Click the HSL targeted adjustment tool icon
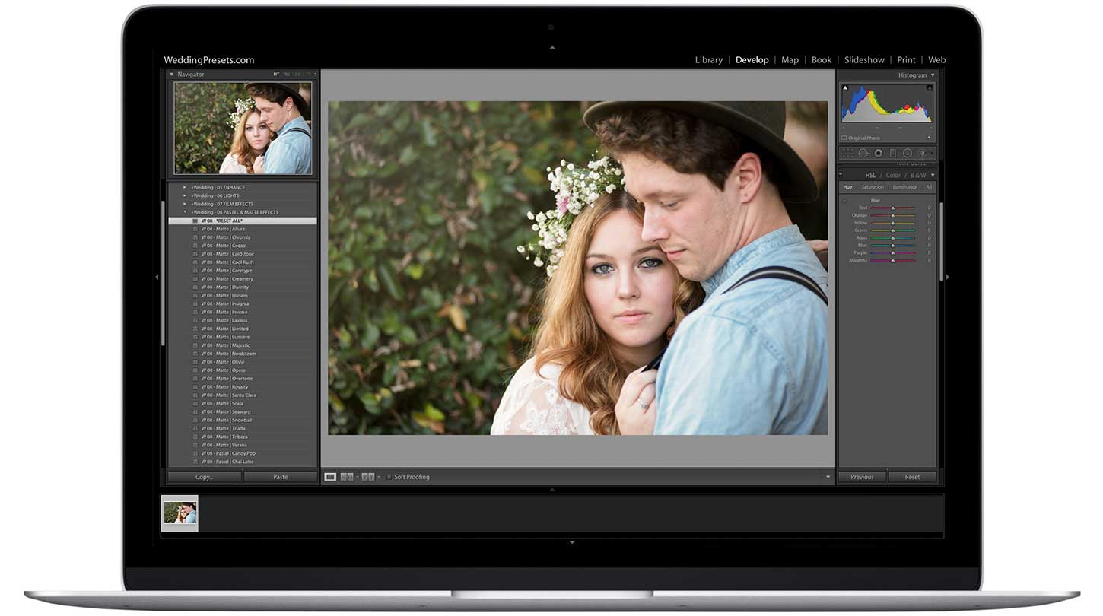1103x616 pixels. tap(844, 201)
